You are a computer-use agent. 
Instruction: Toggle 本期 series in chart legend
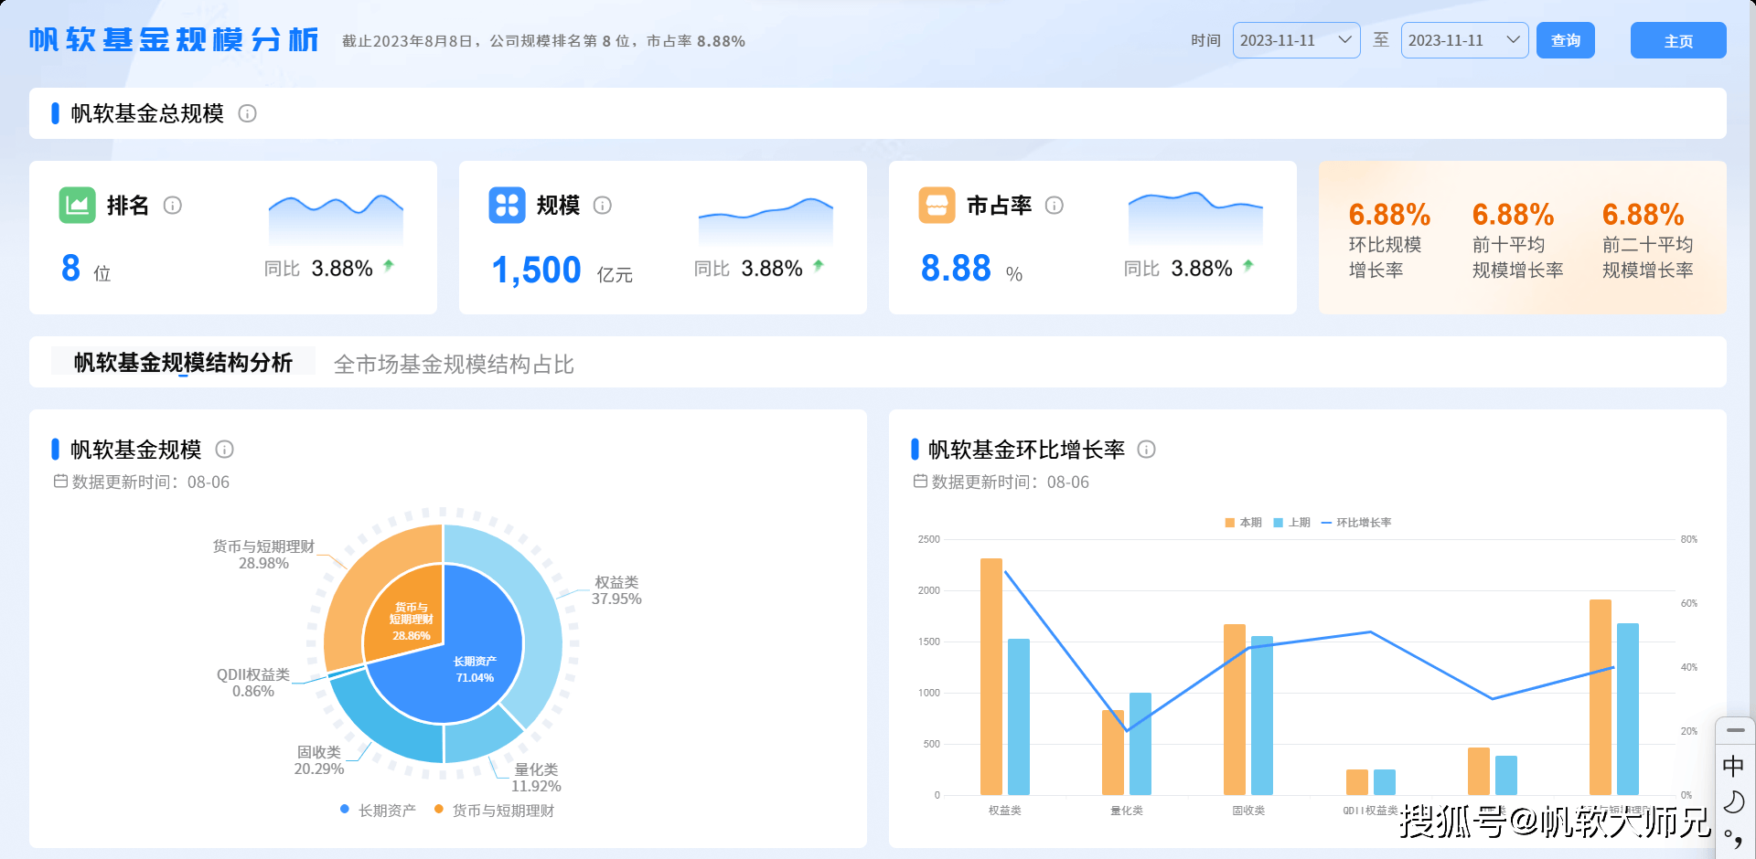(x=1243, y=523)
